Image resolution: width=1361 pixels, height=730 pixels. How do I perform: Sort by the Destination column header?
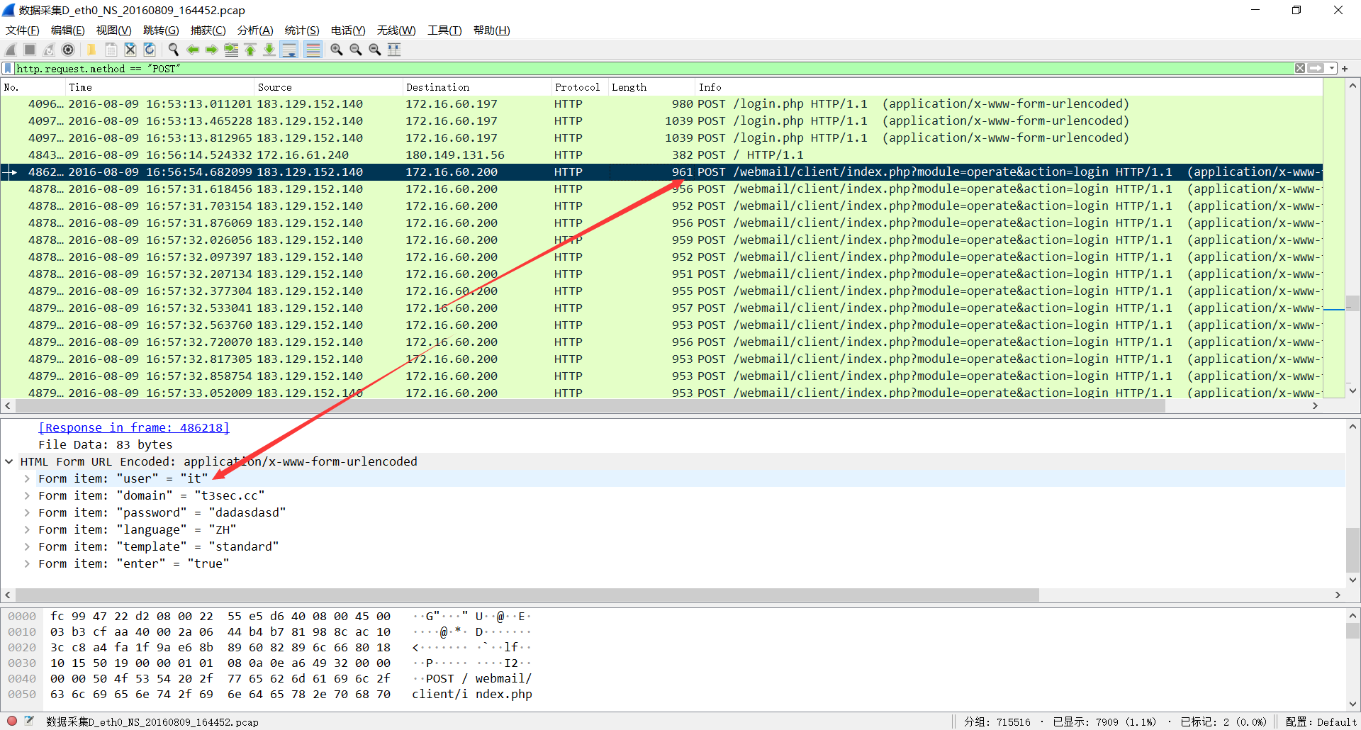pos(477,87)
